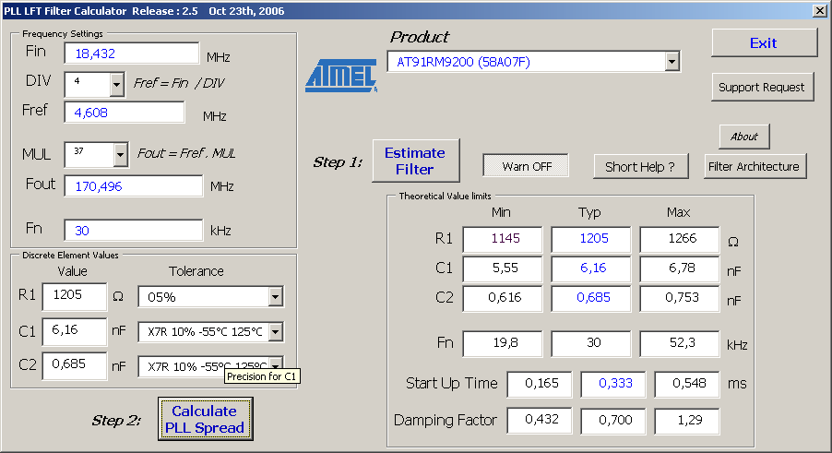Click the Fn frequency field showing 30
The image size is (832, 453).
coord(134,231)
